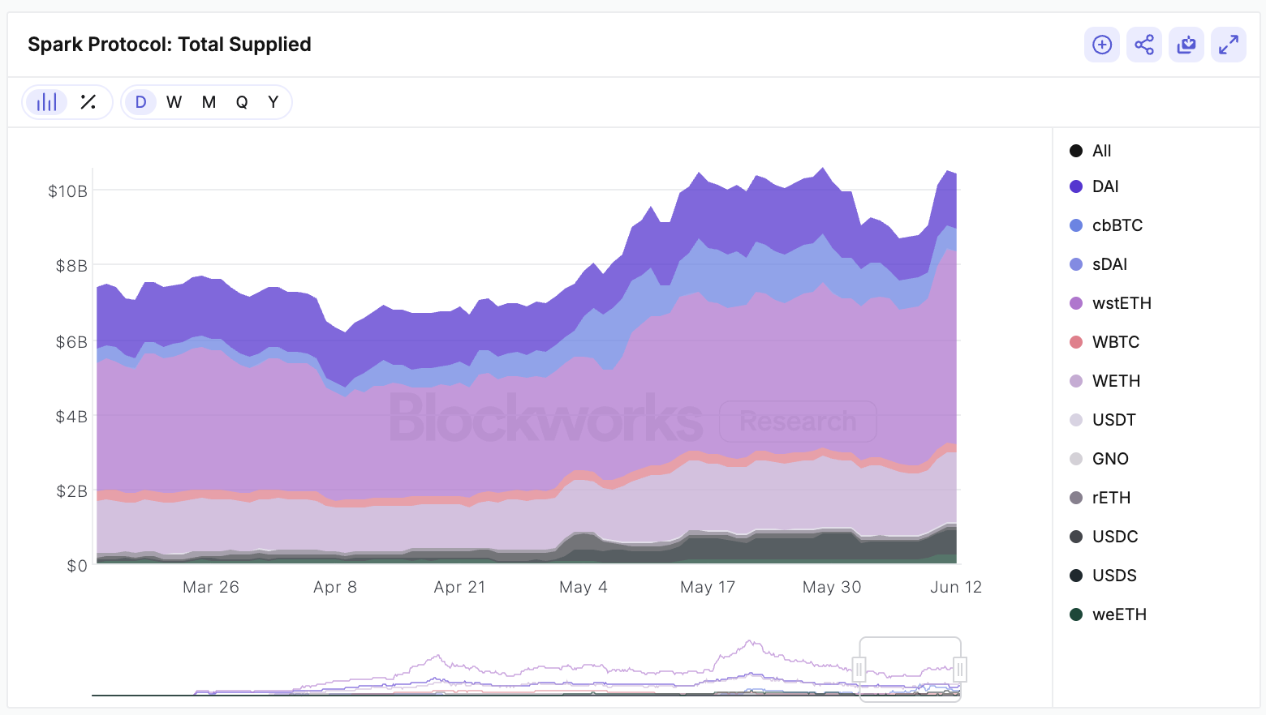Viewport: 1266px width, 715px height.
Task: Grab the left range slider handle
Action: point(859,669)
